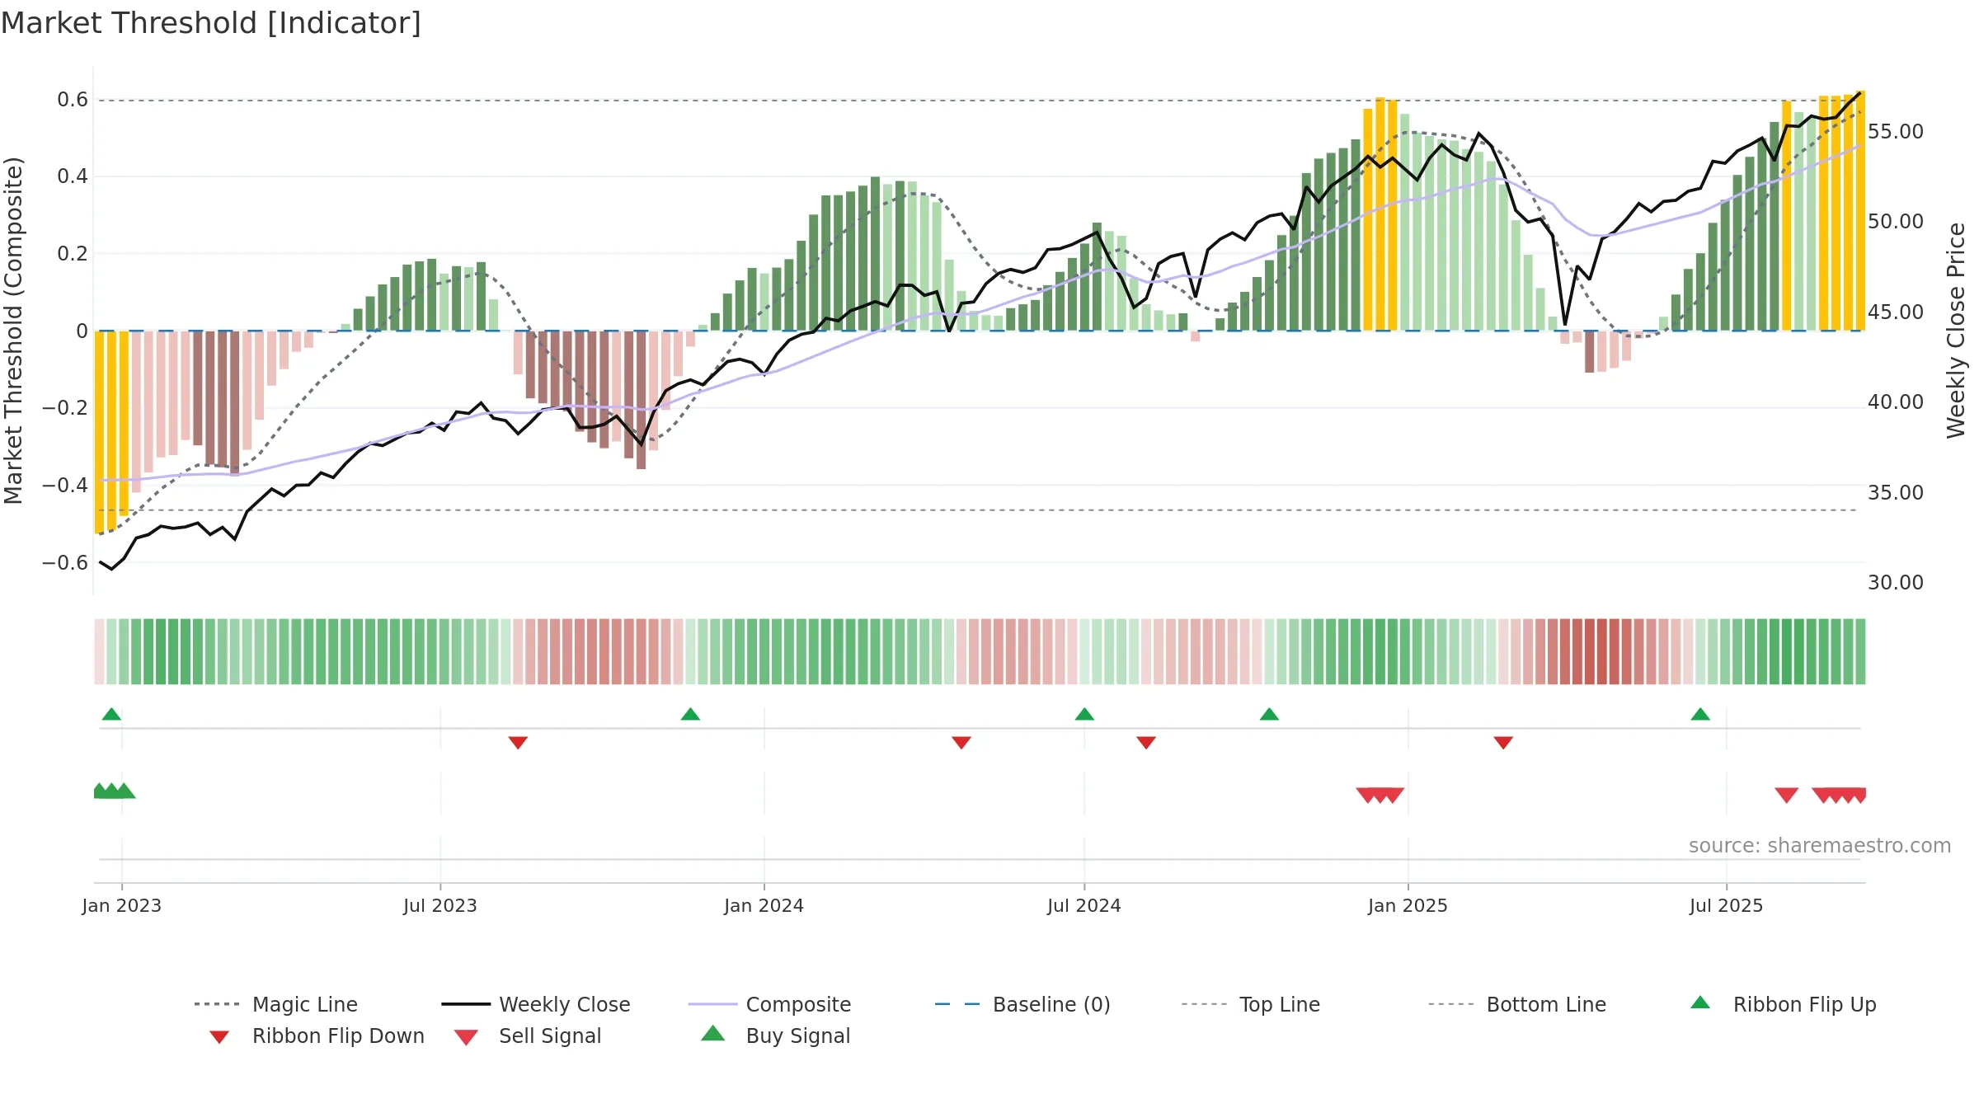
Task: Click the chart title 'Market Threshold [Indicator]'
Action: [211, 23]
